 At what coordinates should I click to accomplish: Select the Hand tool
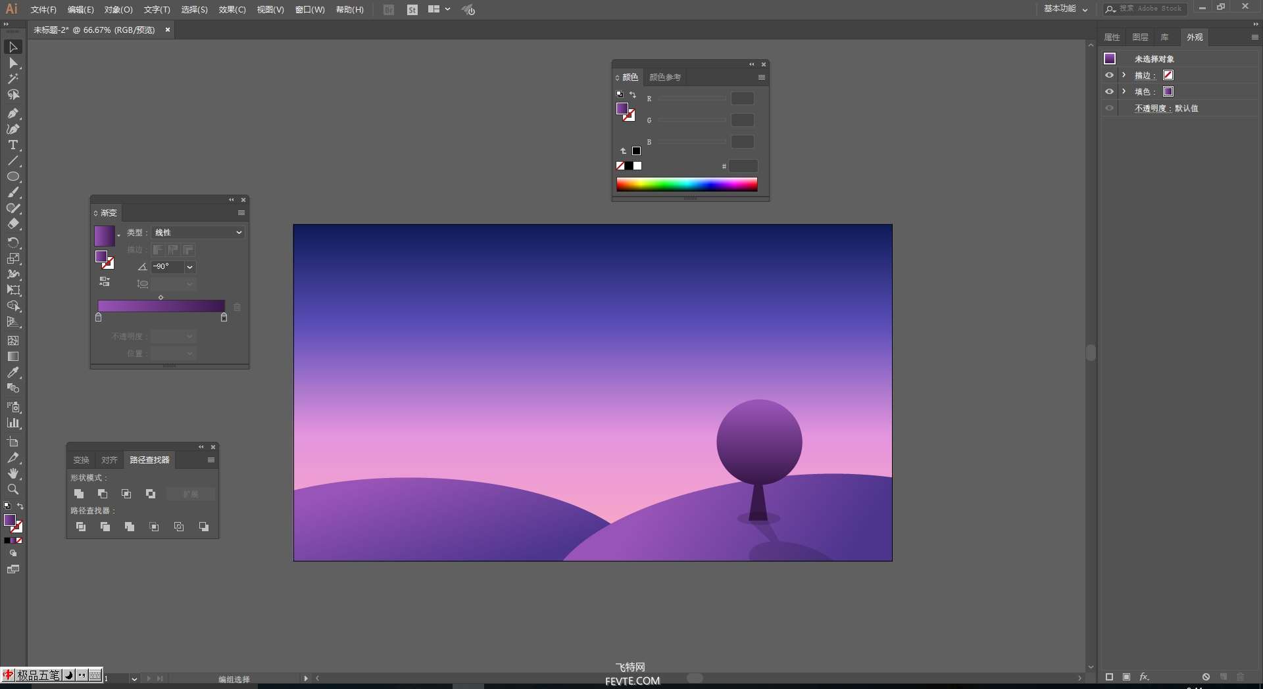pyautogui.click(x=13, y=473)
